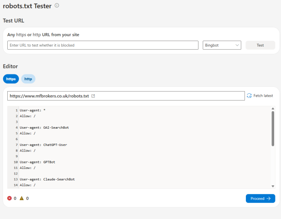
Task: Click line 4 'User-agent: OAI-SearchBot'
Action: click(44, 127)
